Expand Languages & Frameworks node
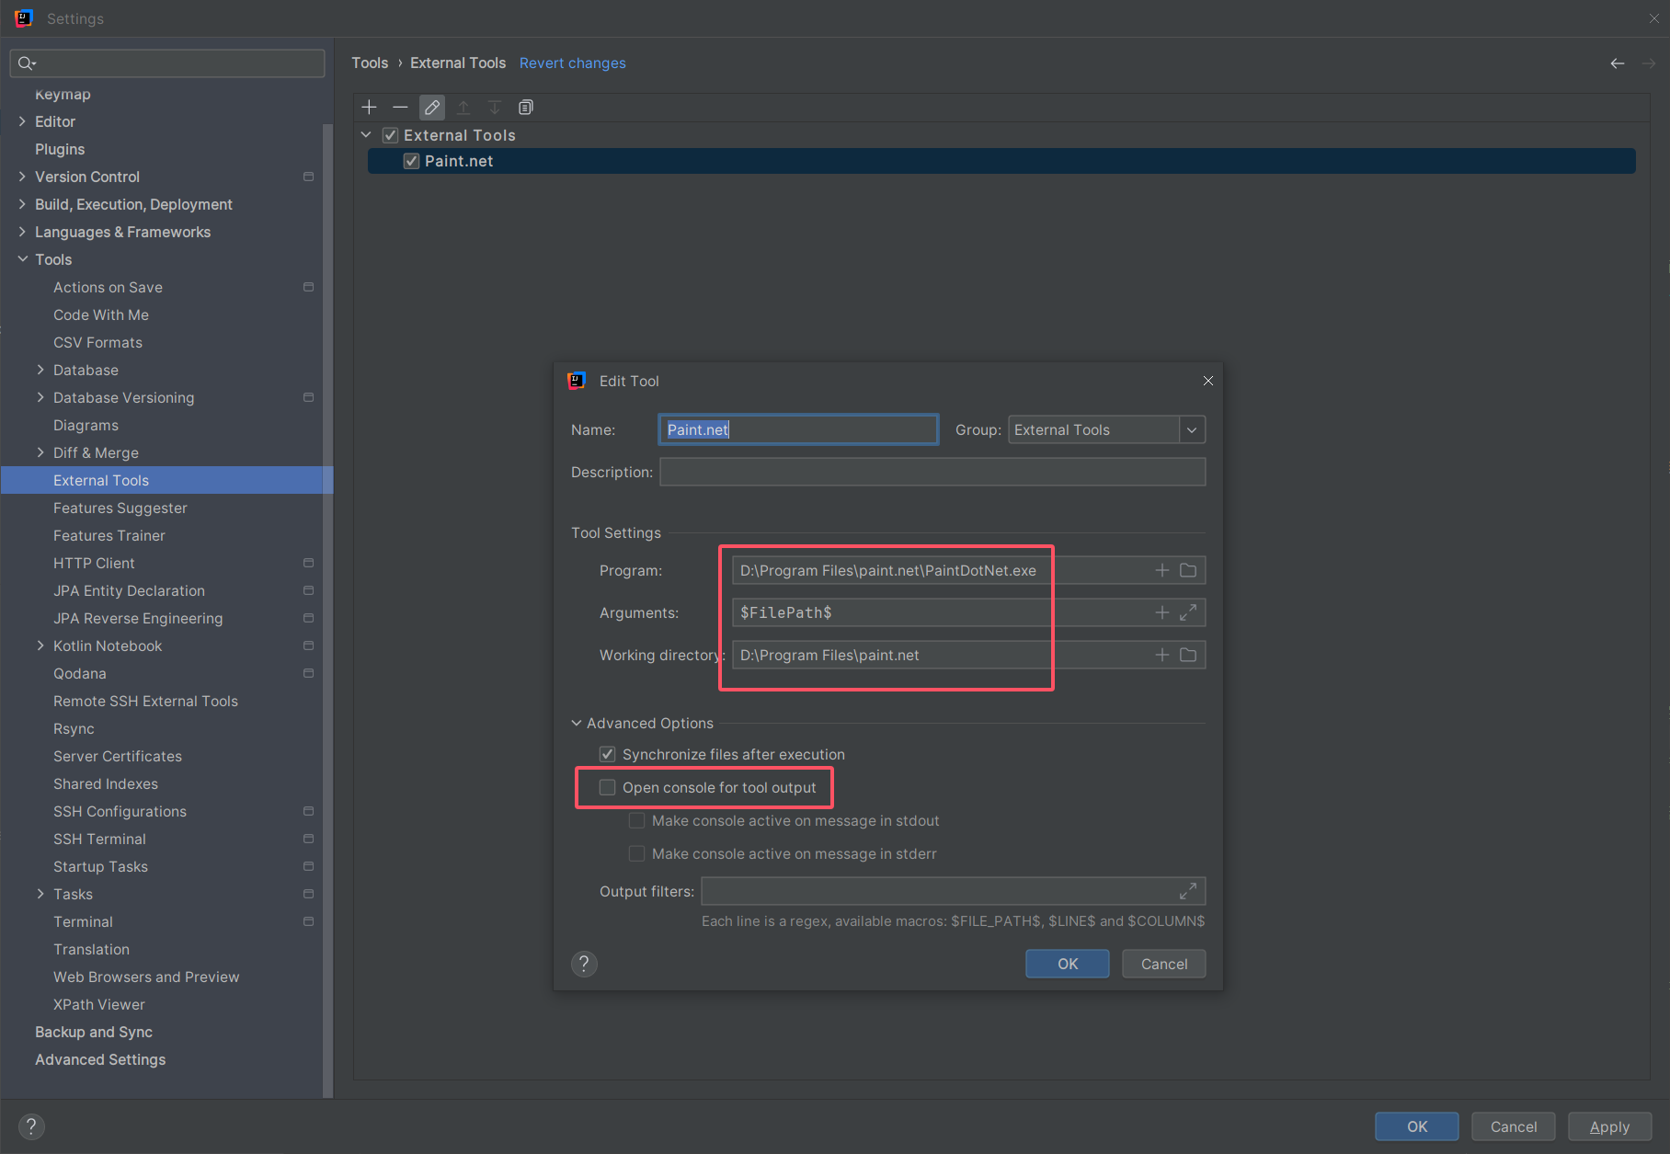This screenshot has height=1154, width=1670. coord(22,232)
